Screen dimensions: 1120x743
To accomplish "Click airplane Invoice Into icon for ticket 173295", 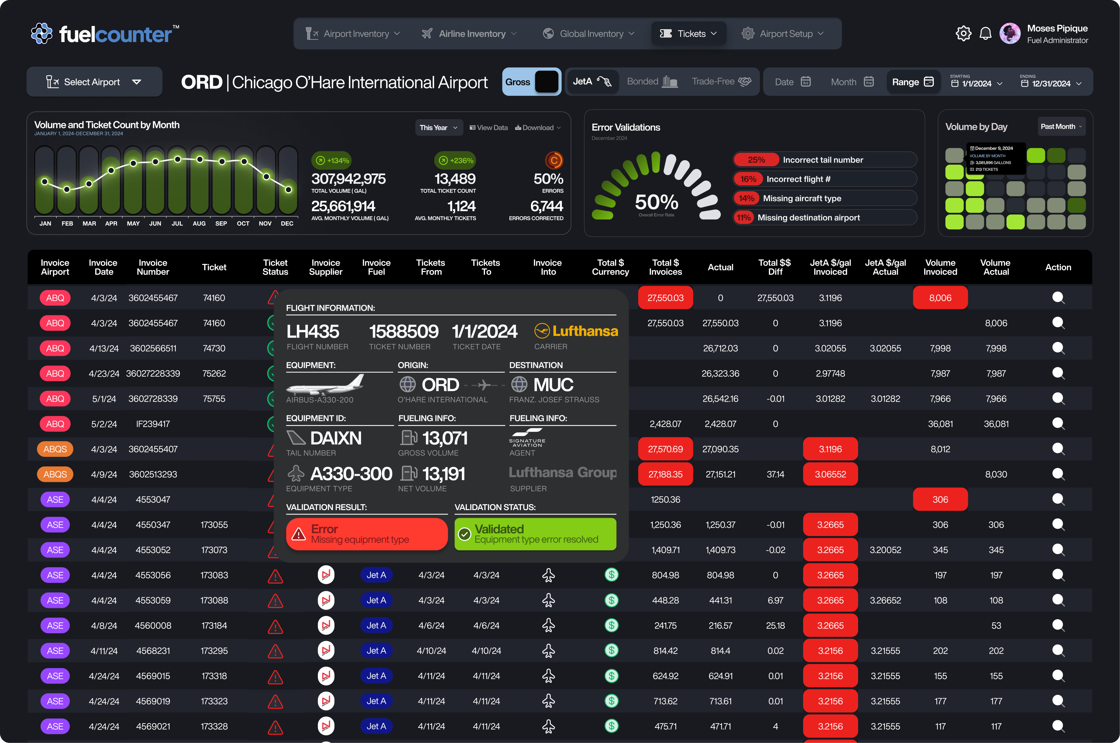I will pos(548,651).
